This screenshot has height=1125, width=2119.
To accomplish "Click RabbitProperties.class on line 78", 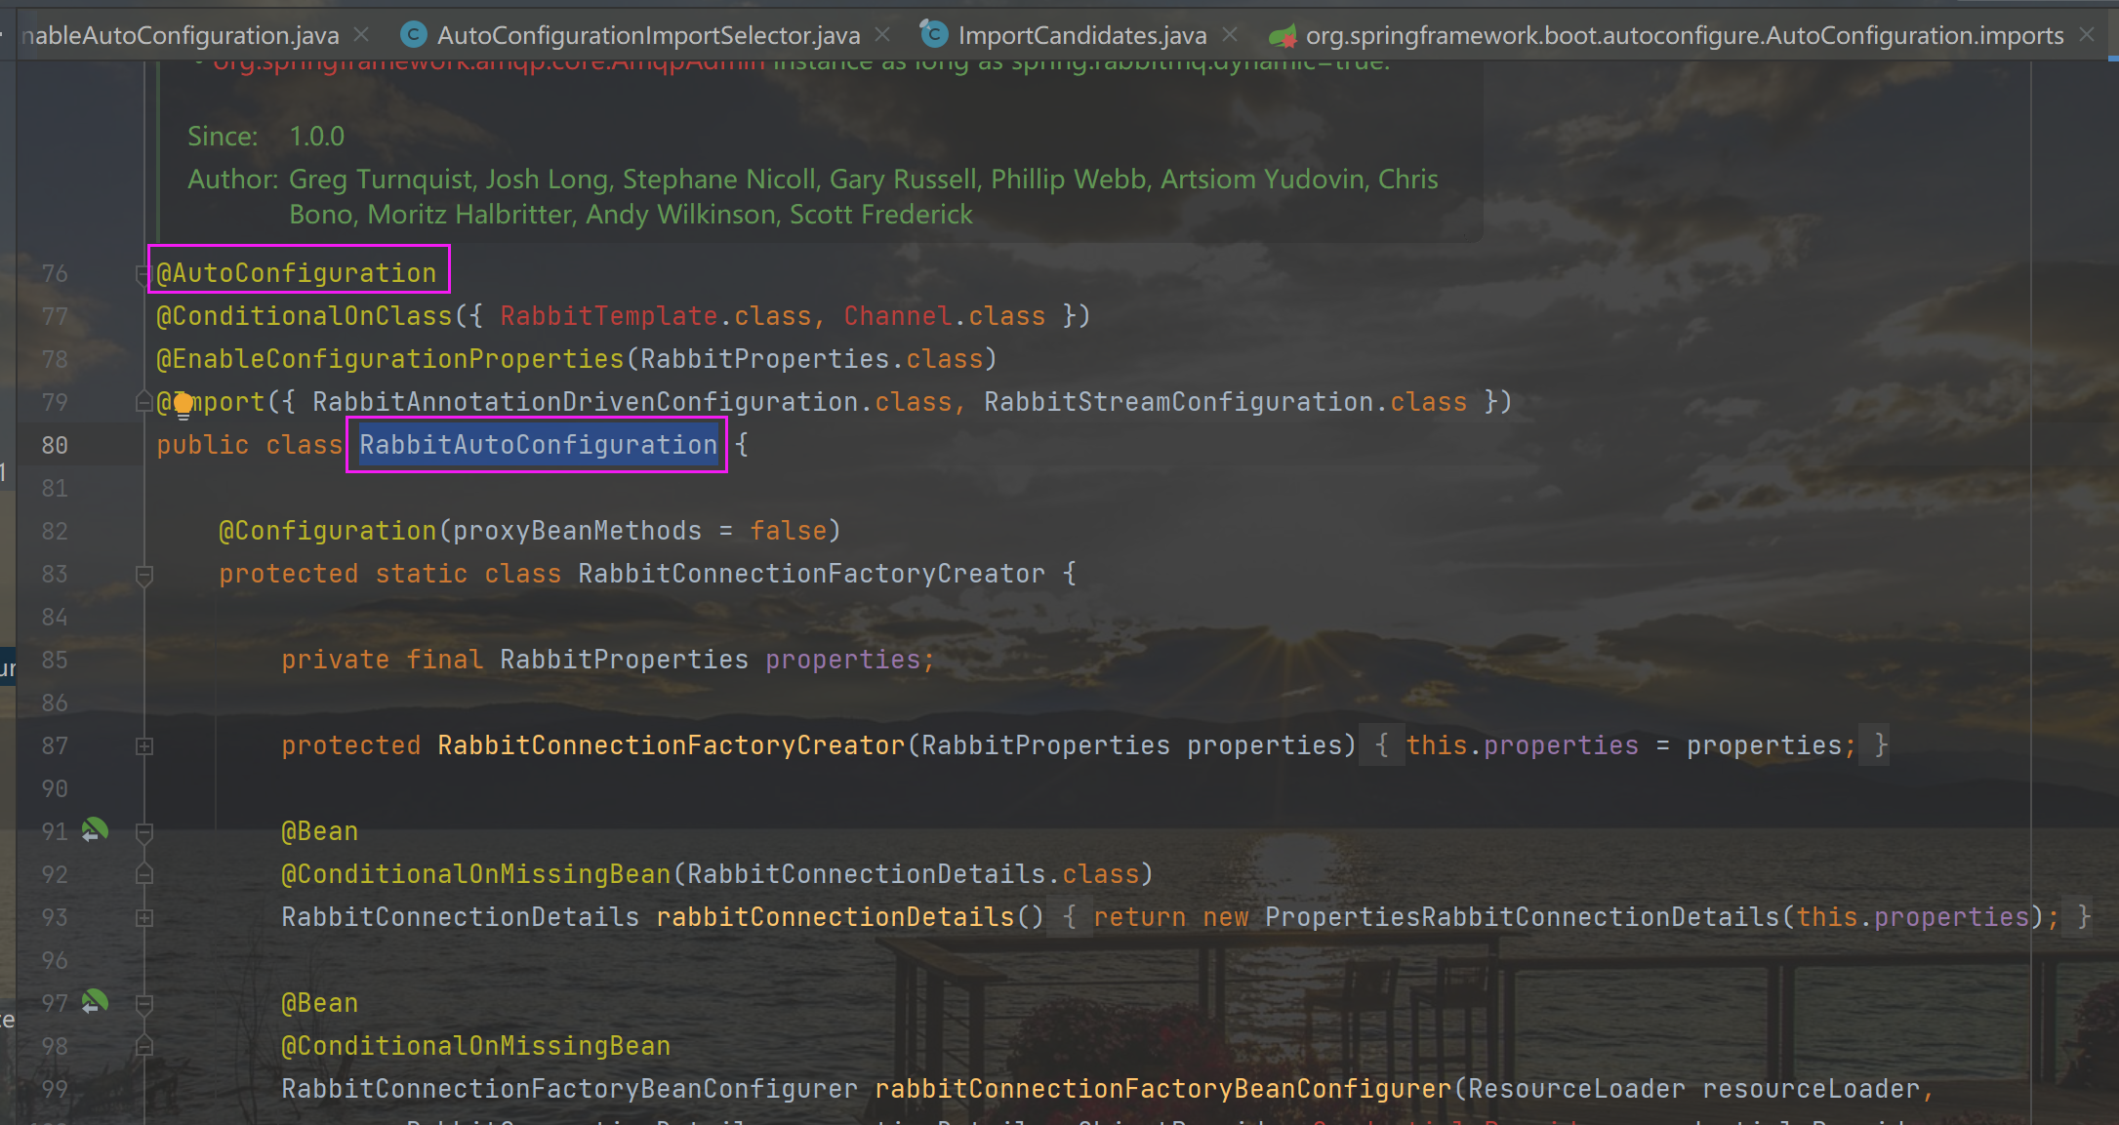I will (812, 359).
